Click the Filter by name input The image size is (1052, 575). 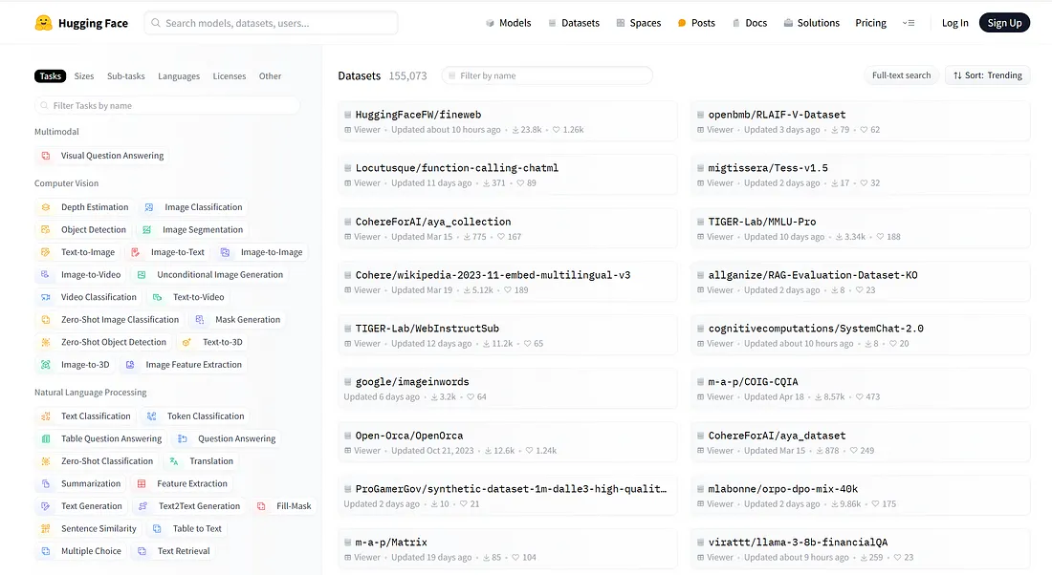pos(547,75)
